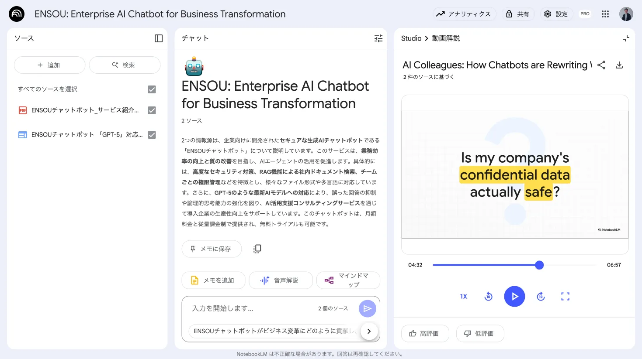
Task: Click 音声解説 audio overview button
Action: 281,280
